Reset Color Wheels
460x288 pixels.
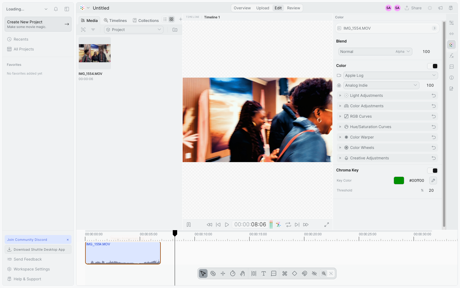[434, 148]
